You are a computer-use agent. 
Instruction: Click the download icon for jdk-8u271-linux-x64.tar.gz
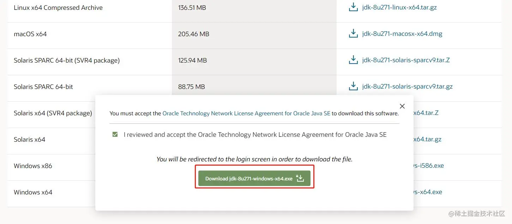353,7
